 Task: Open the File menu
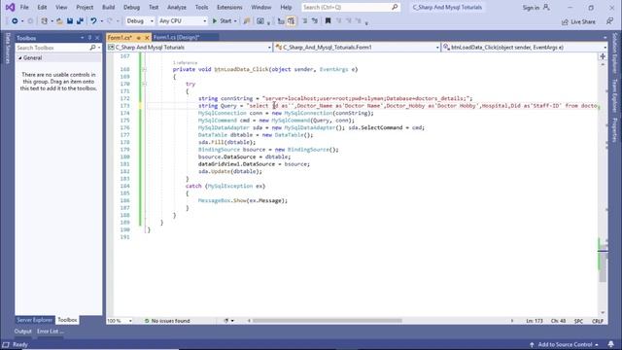pyautogui.click(x=24, y=7)
